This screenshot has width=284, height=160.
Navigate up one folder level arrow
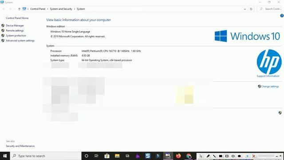tap(19, 9)
